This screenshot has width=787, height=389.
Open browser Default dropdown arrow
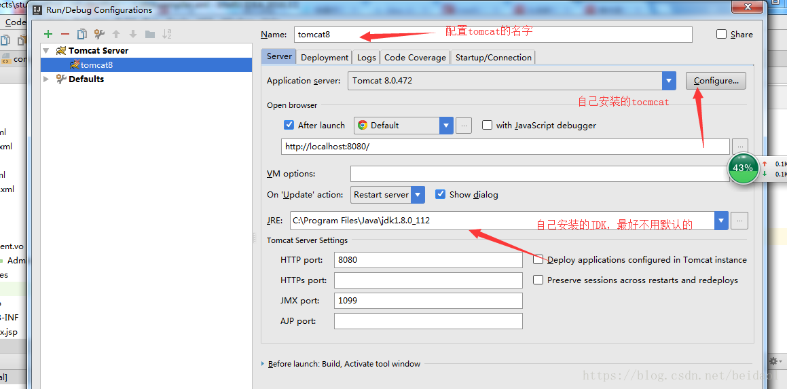(x=446, y=126)
